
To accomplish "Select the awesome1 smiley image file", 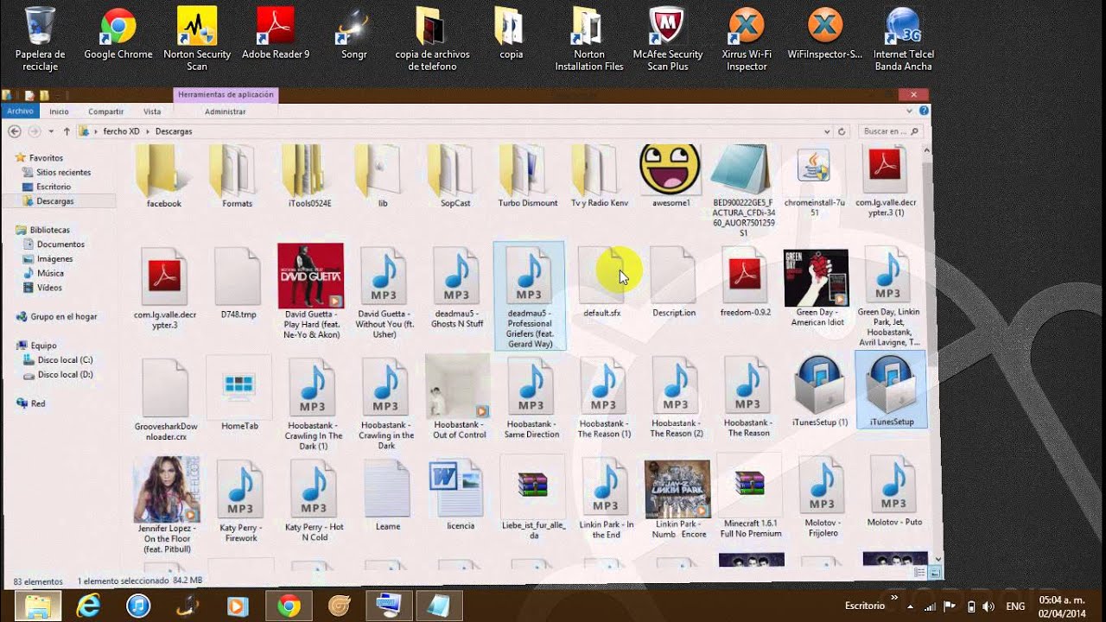I will pyautogui.click(x=671, y=177).
